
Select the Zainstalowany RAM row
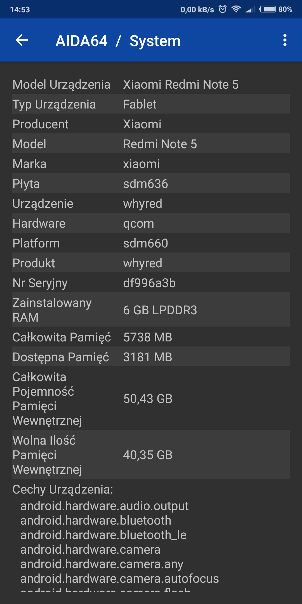click(x=151, y=310)
